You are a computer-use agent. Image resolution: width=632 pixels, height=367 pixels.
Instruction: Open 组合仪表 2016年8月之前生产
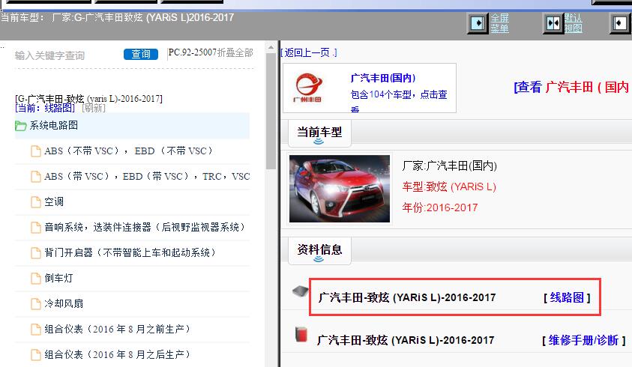(117, 329)
